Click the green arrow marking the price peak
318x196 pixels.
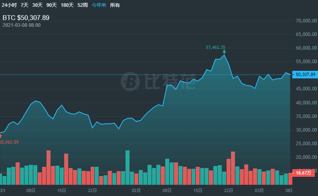coord(224,52)
